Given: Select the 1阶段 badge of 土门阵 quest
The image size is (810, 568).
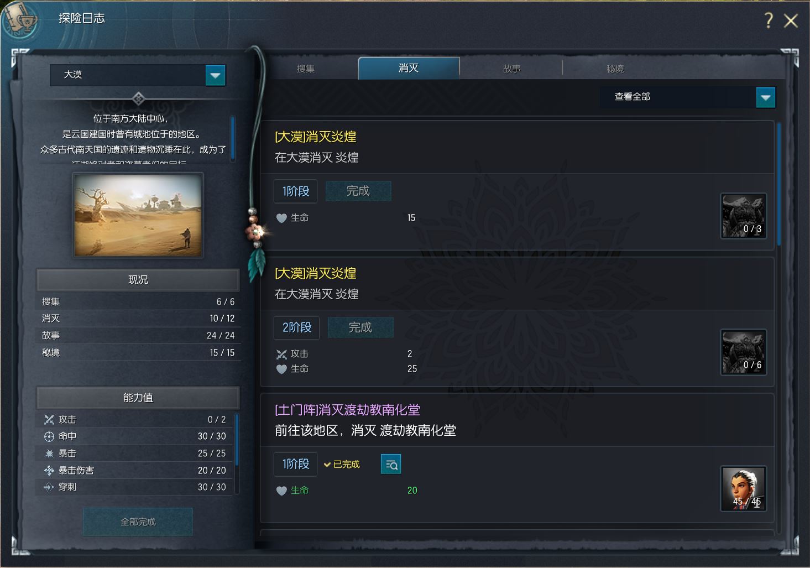Looking at the screenshot, I should click(x=296, y=464).
